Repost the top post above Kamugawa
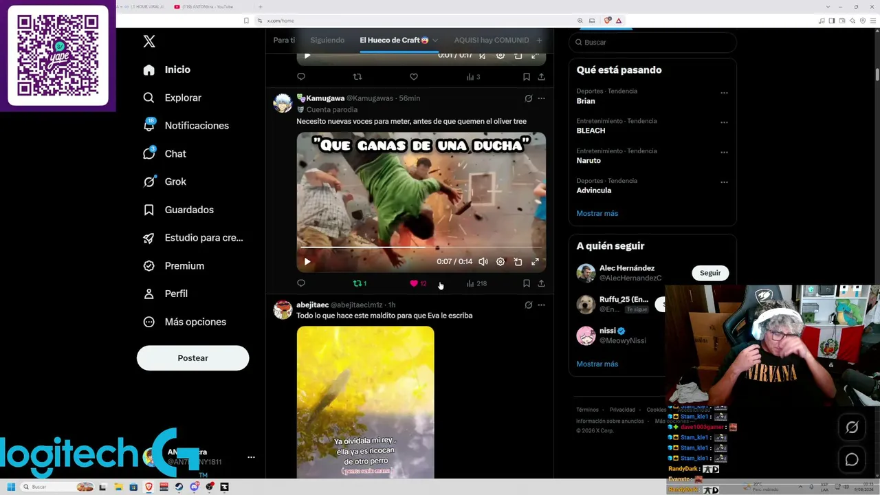Screen dimensions: 880x495 coord(357,77)
